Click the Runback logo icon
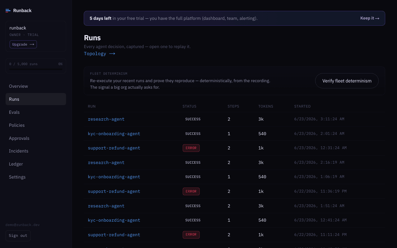The image size is (397, 248). coord(8,11)
